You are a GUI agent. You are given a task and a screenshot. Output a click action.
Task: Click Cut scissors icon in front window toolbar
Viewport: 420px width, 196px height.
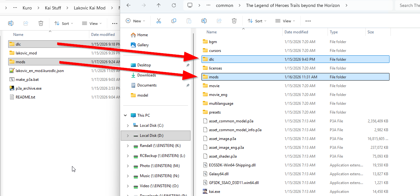(x=158, y=21)
